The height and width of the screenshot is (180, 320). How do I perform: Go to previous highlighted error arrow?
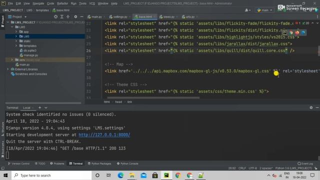(x=312, y=23)
